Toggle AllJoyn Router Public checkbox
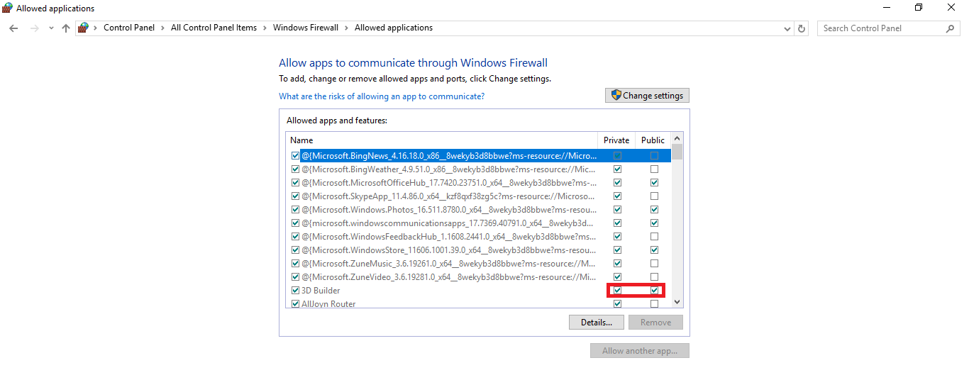This screenshot has width=969, height=375. click(x=654, y=304)
